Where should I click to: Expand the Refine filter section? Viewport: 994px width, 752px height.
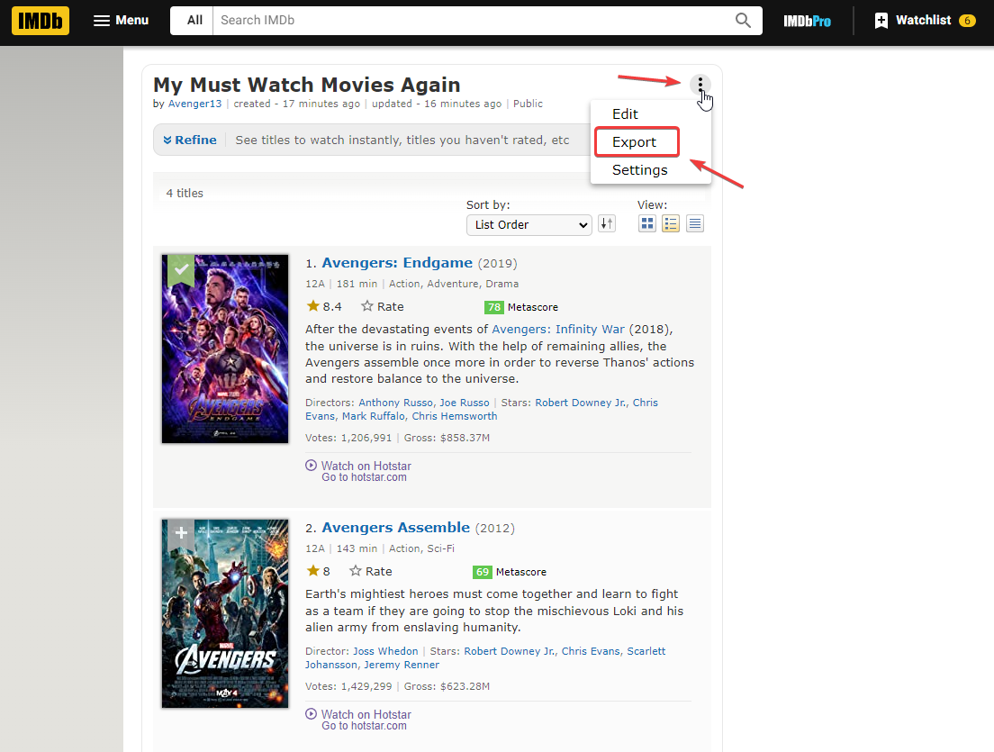point(190,140)
